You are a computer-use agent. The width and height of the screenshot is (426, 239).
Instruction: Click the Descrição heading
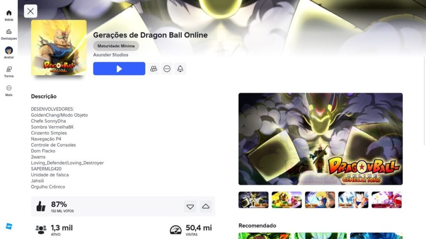click(44, 96)
